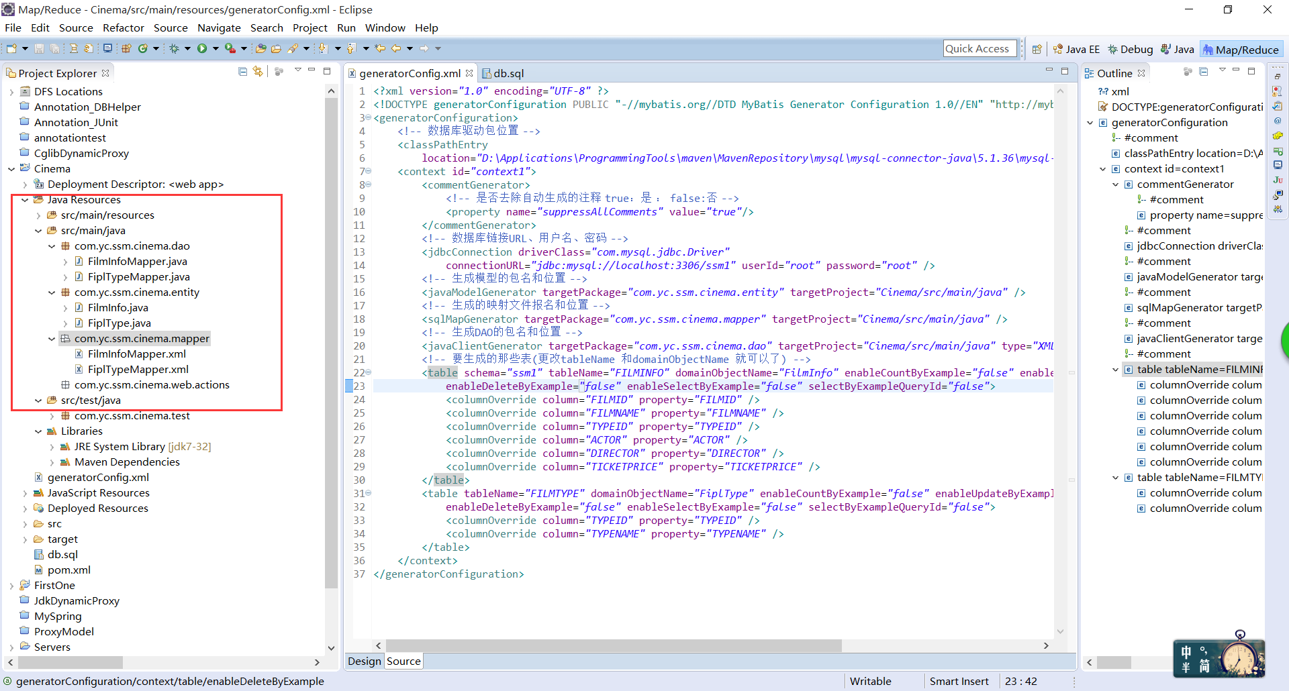This screenshot has height=691, width=1289.
Task: Open the Javadoc @ icon in right trim
Action: click(x=1278, y=121)
